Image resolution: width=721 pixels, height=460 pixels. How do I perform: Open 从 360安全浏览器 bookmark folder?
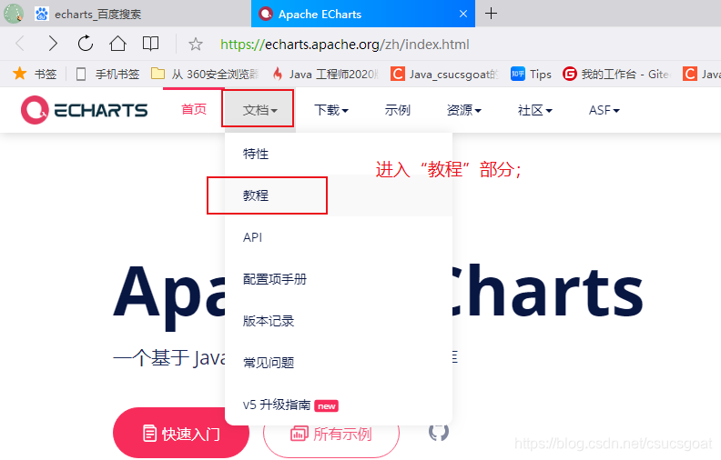point(205,74)
